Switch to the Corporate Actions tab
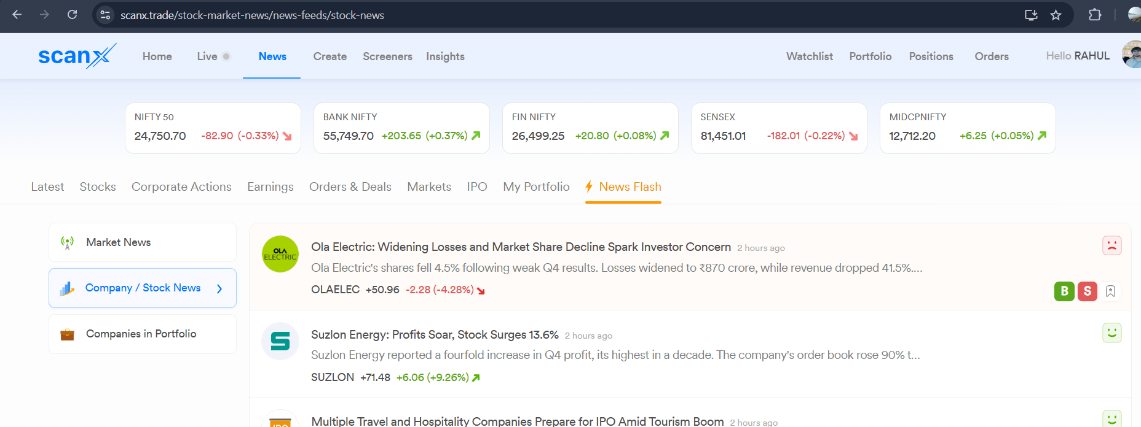Screen dimensions: 1141x427 (181, 187)
